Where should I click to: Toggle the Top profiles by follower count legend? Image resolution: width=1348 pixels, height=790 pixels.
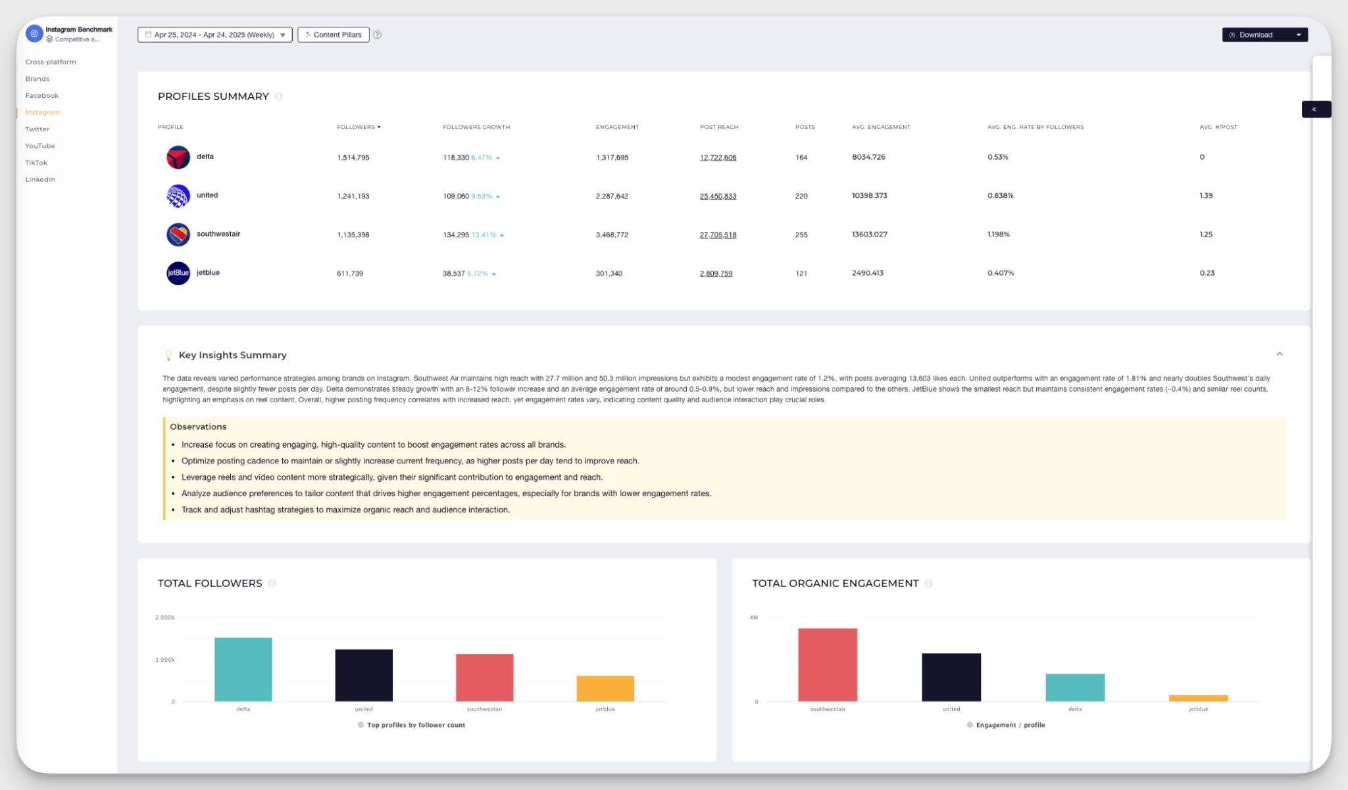point(411,725)
